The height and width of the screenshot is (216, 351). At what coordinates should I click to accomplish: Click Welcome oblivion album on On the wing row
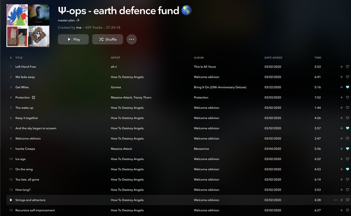207,169
